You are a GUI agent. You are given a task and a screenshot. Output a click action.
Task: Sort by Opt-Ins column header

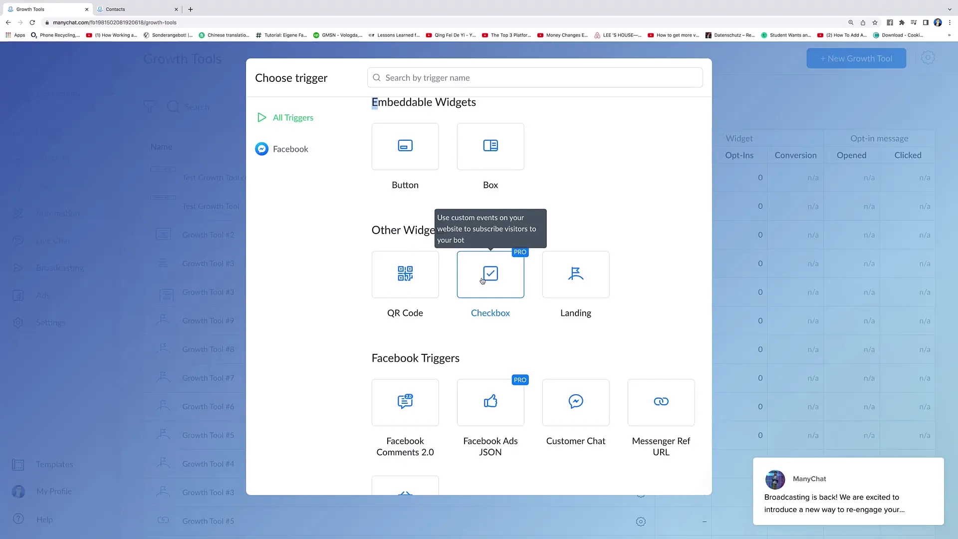pos(739,155)
